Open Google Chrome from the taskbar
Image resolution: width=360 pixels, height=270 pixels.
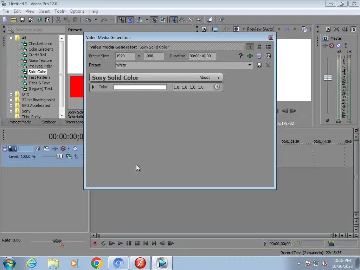(97, 263)
